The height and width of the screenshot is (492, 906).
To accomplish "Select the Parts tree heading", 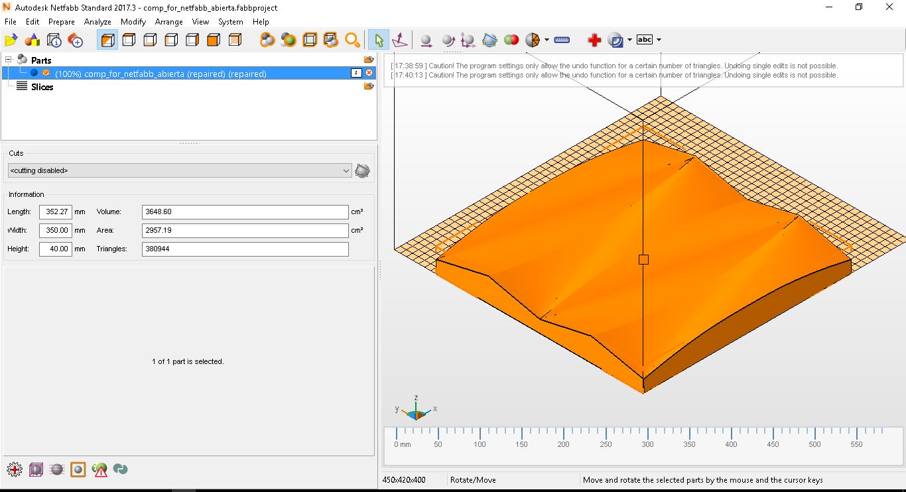I will [41, 60].
